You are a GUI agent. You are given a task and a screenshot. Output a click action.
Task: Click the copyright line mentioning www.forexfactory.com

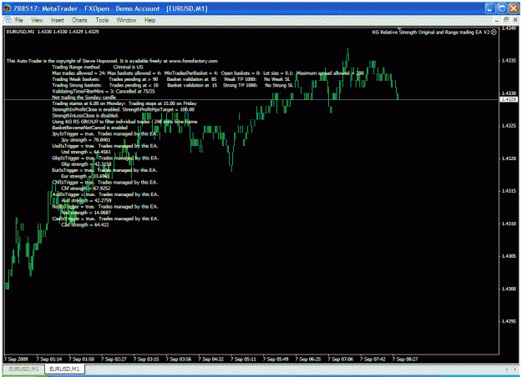[112, 61]
